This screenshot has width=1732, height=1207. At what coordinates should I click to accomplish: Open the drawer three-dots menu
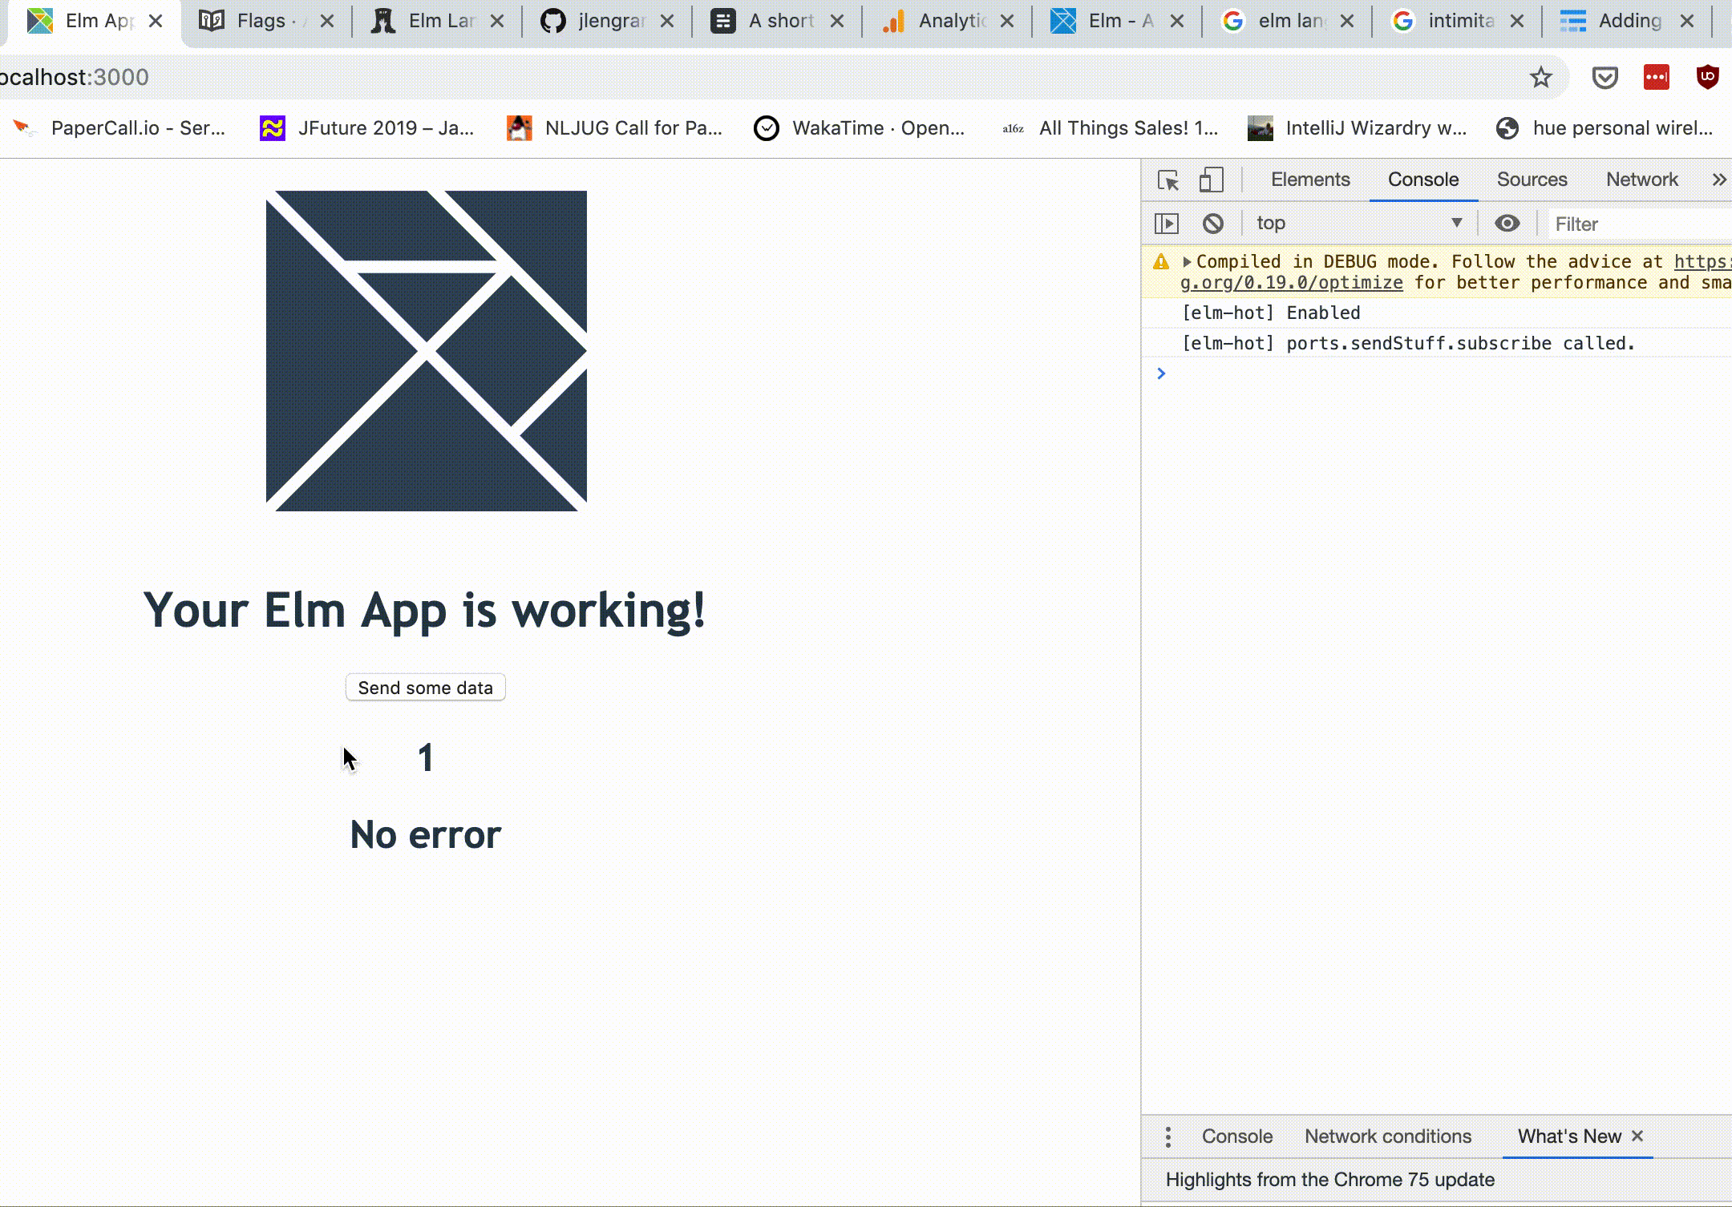[1168, 1136]
